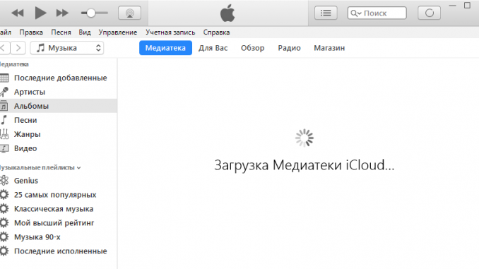479x269 pixels.
Task: Open the Классическая музыка playlist
Action: 58,208
